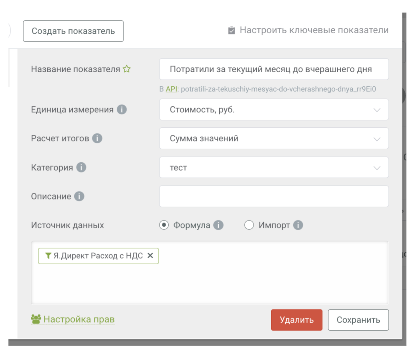The height and width of the screenshot is (351, 410).
Task: Click info icon beside Импорт option
Action: (x=298, y=225)
